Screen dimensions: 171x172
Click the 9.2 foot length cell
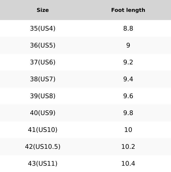click(128, 62)
